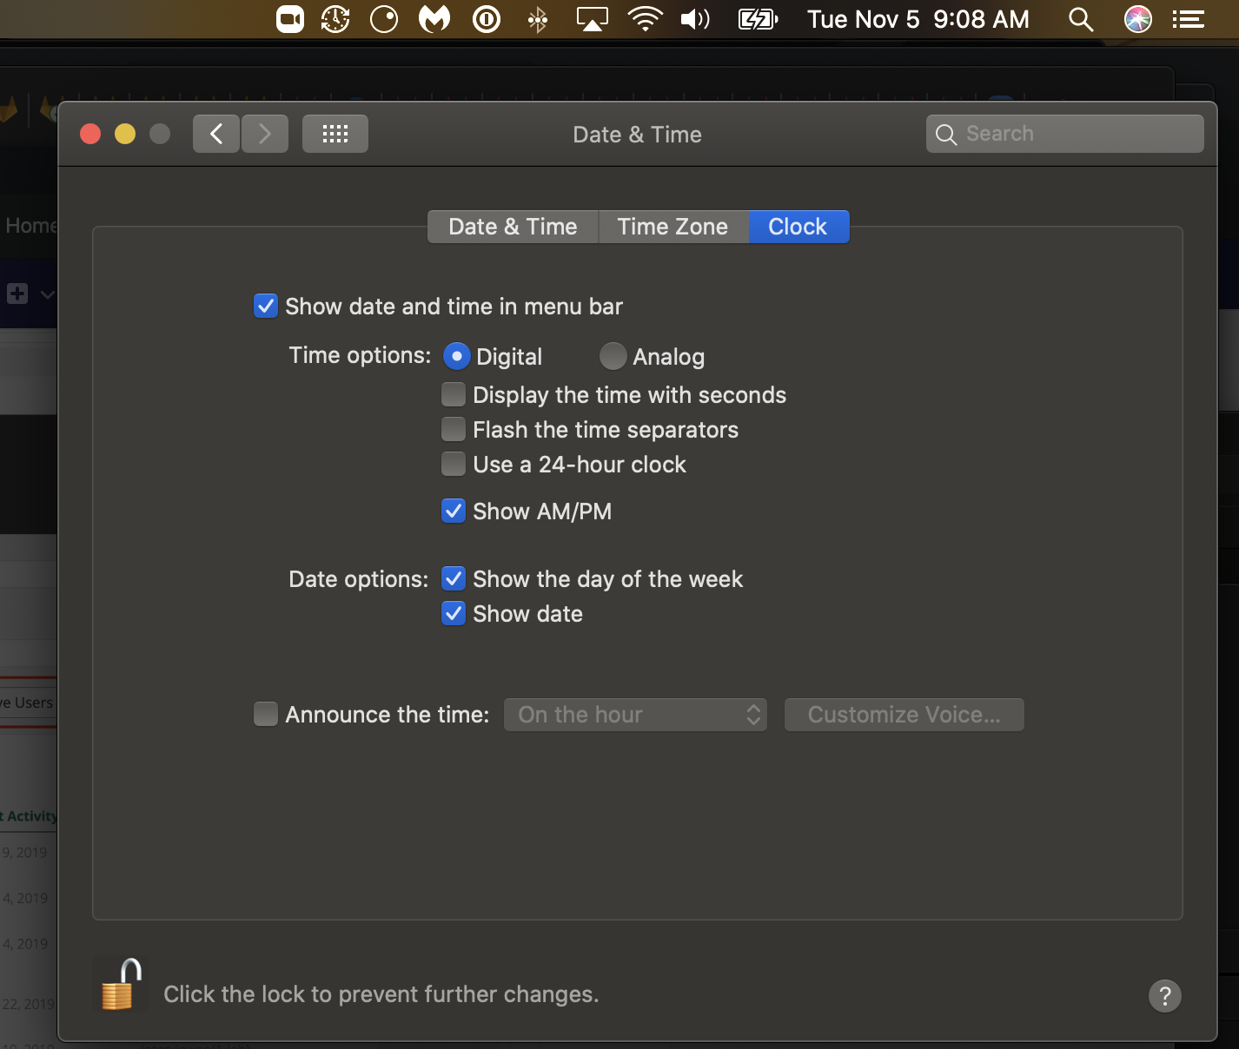Uncheck Show date
The width and height of the screenshot is (1239, 1049).
pyautogui.click(x=454, y=614)
